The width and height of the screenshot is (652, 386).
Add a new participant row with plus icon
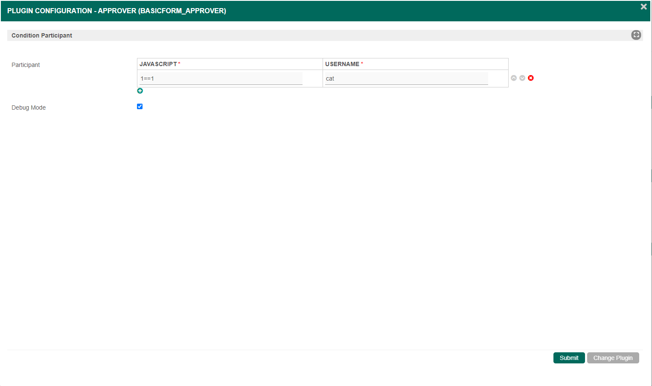coord(140,91)
